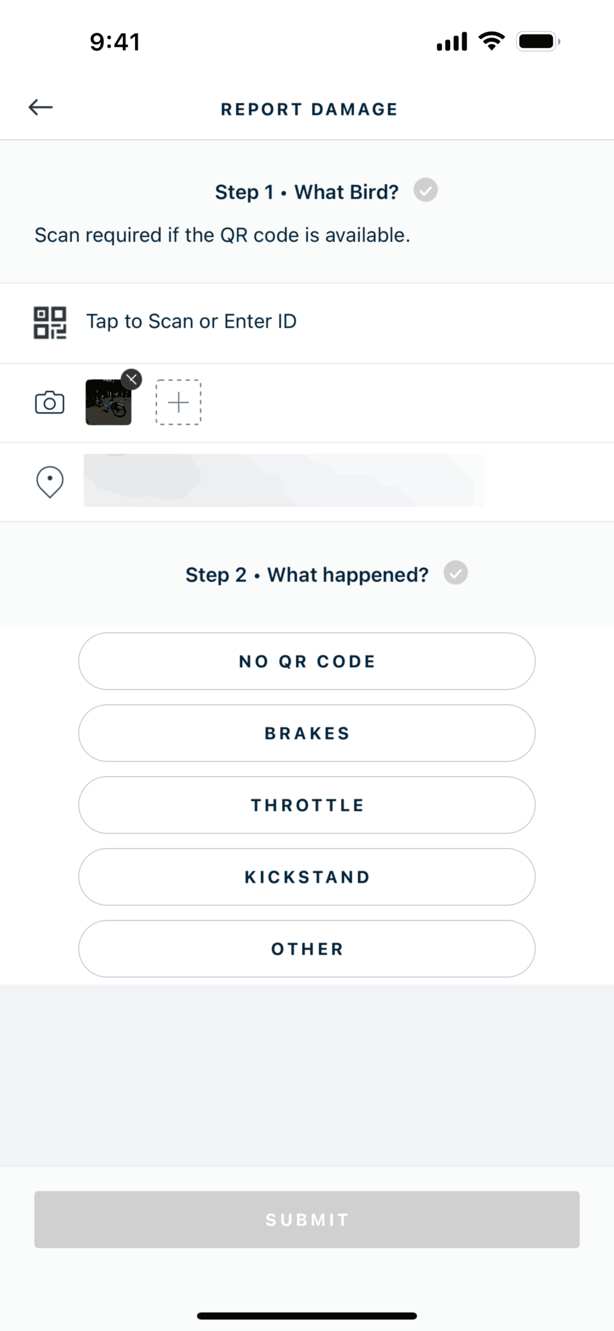Tap the Scan or Enter ID field
Viewport: 614px width, 1331px height.
tap(191, 321)
